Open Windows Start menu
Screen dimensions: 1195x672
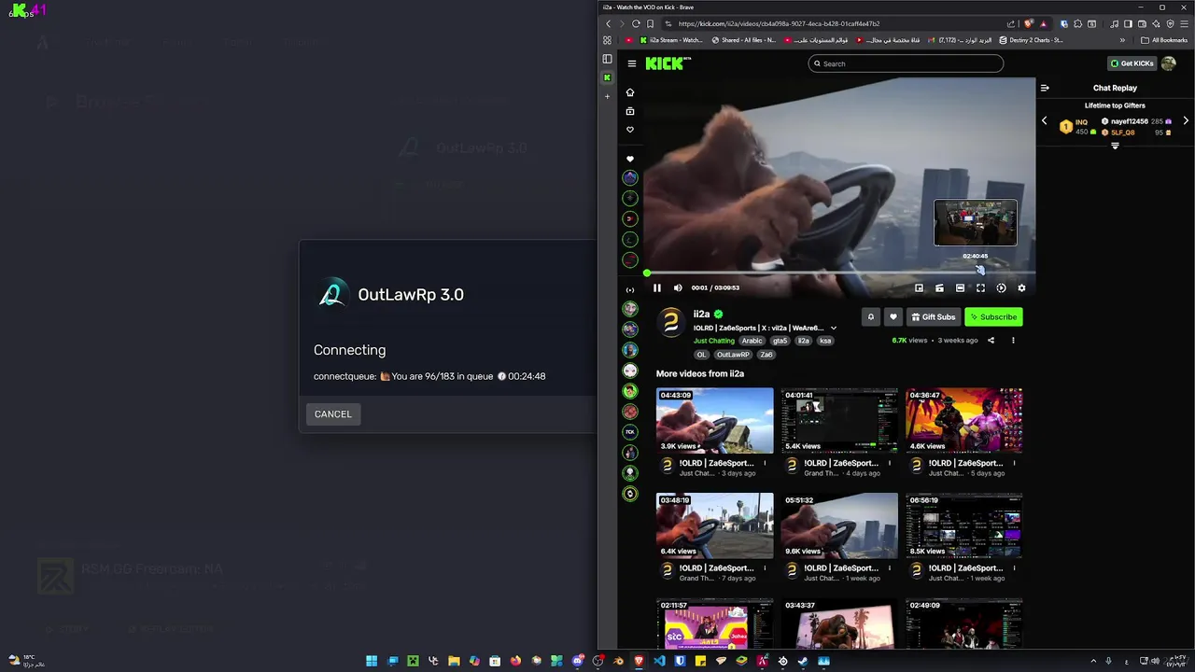point(372,661)
